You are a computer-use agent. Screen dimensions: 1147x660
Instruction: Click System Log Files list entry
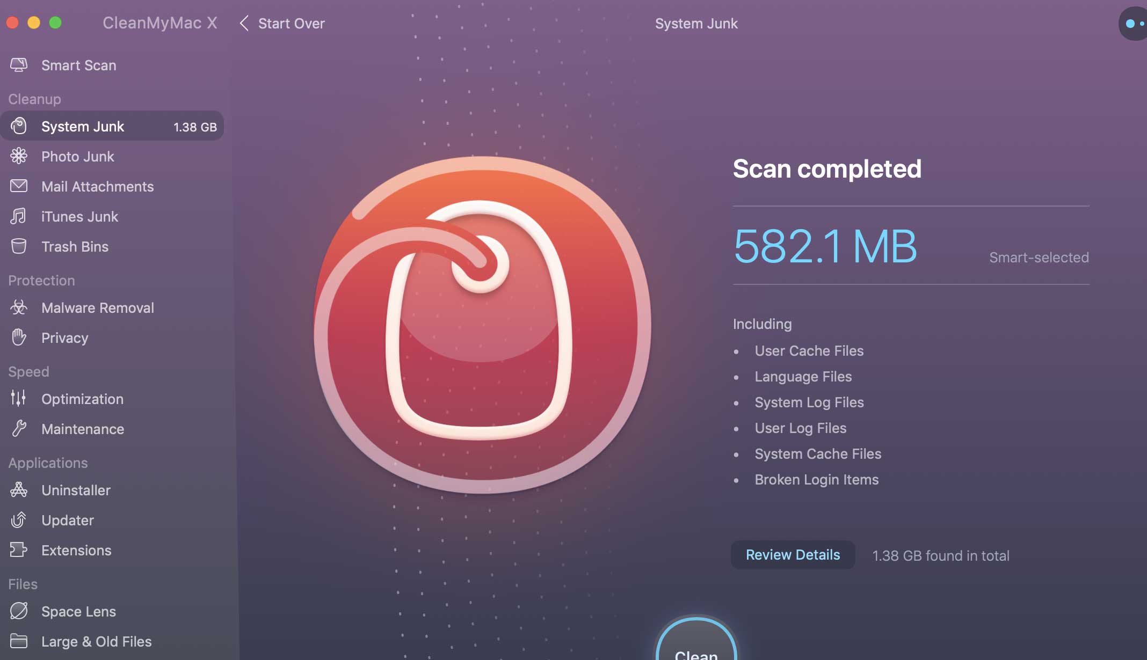tap(809, 402)
